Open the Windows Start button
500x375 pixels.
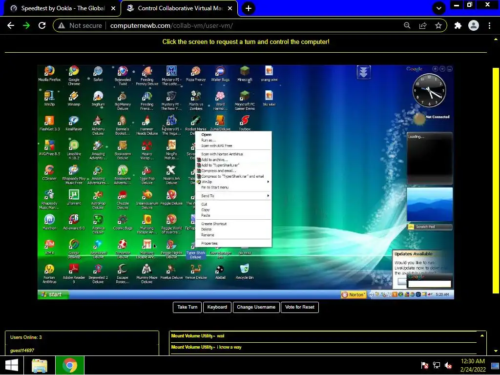[x=12, y=365]
